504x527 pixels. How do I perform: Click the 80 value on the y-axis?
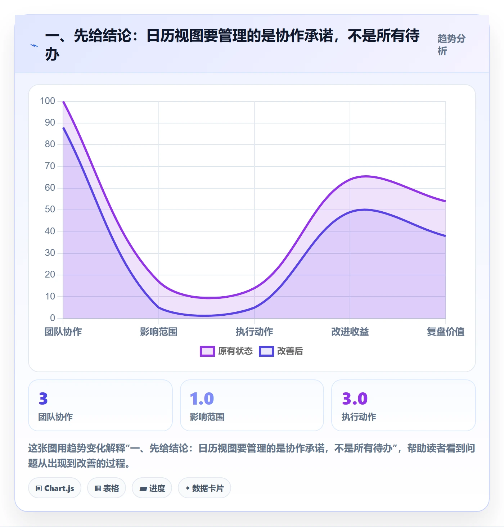(50, 144)
